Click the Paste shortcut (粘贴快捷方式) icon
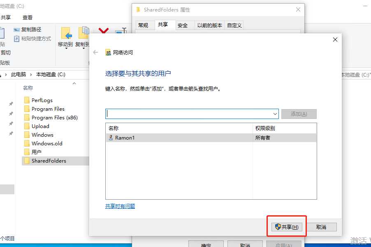371x247 pixels. (16, 39)
